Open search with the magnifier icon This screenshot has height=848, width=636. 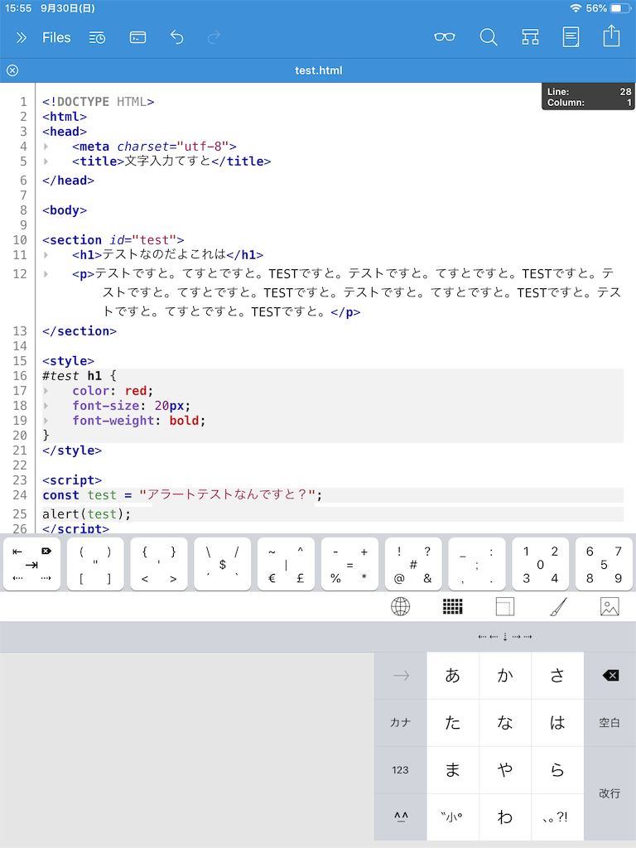tap(489, 37)
